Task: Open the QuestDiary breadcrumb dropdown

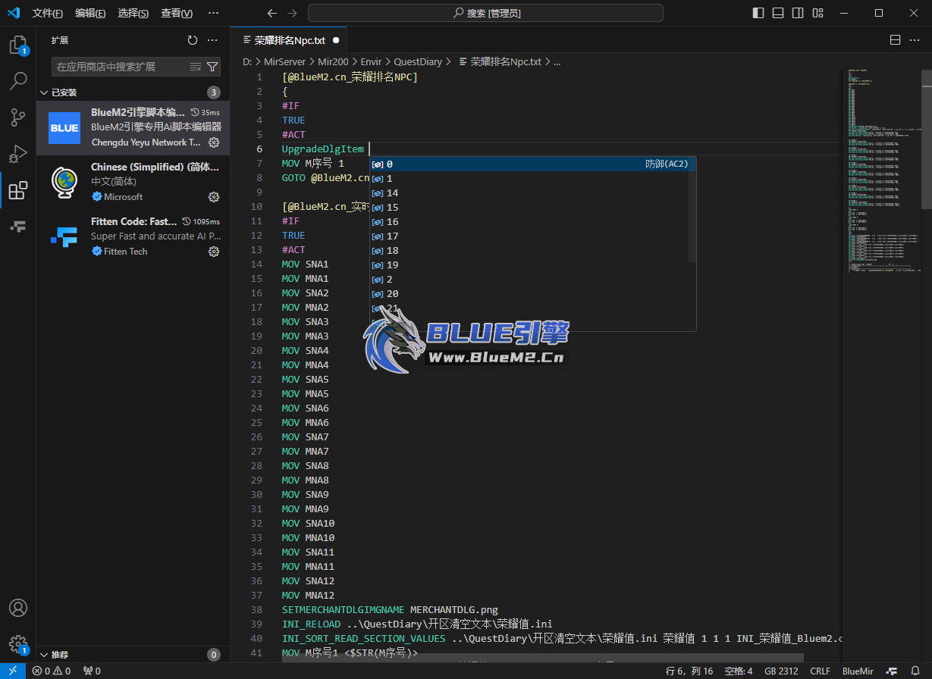Action: 418,61
